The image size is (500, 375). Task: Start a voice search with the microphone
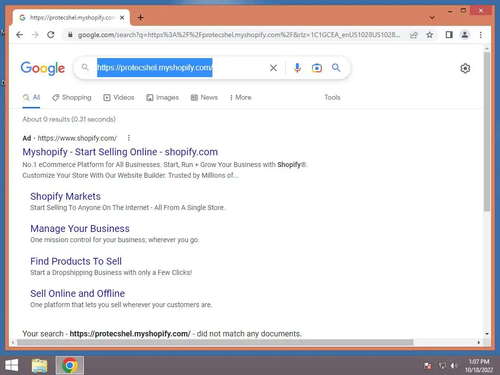(x=297, y=67)
